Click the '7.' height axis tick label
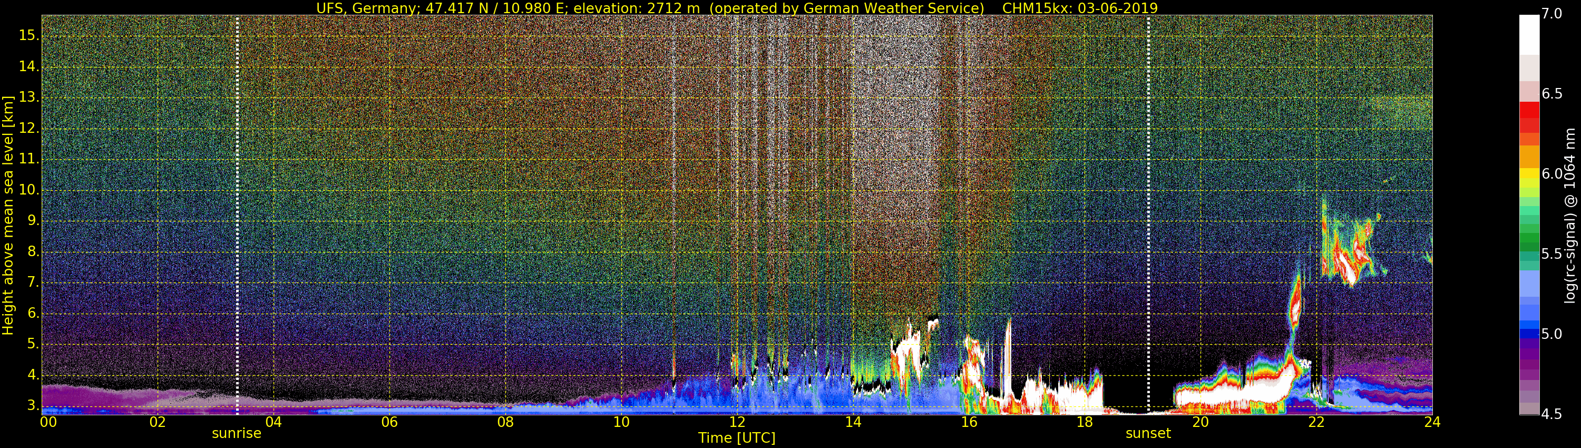This screenshot has width=1581, height=448. click(33, 283)
